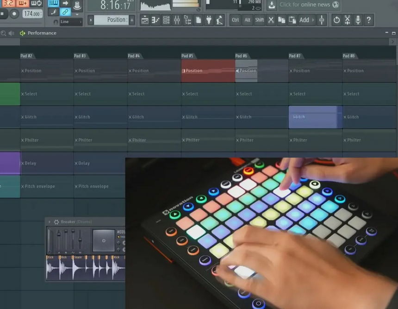
Task: Open the Mixer view
Action: (x=177, y=20)
